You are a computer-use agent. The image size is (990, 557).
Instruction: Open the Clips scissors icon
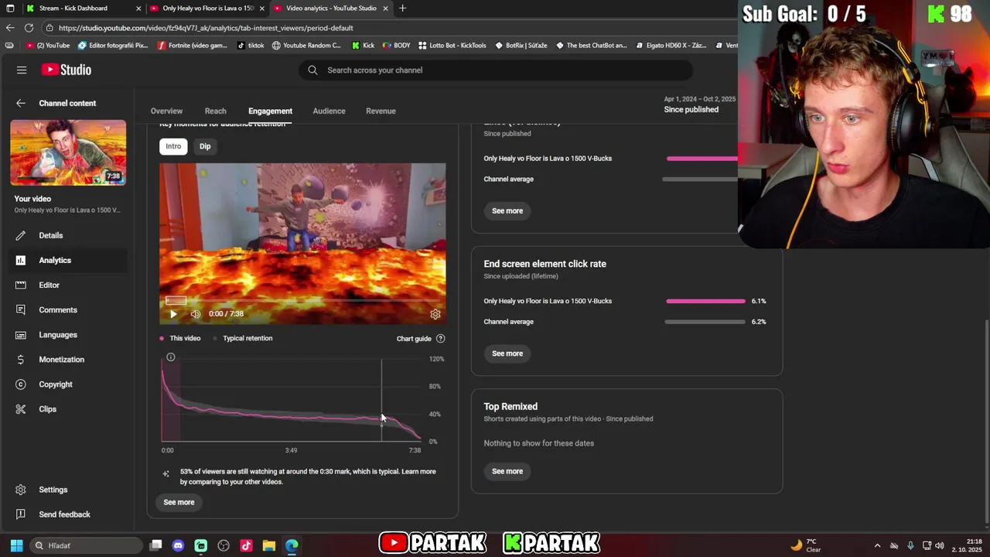pyautogui.click(x=21, y=408)
